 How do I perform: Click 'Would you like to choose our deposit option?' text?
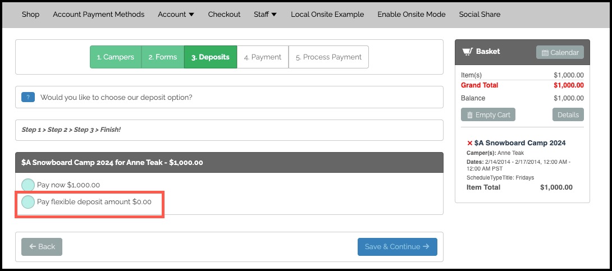pyautogui.click(x=116, y=97)
